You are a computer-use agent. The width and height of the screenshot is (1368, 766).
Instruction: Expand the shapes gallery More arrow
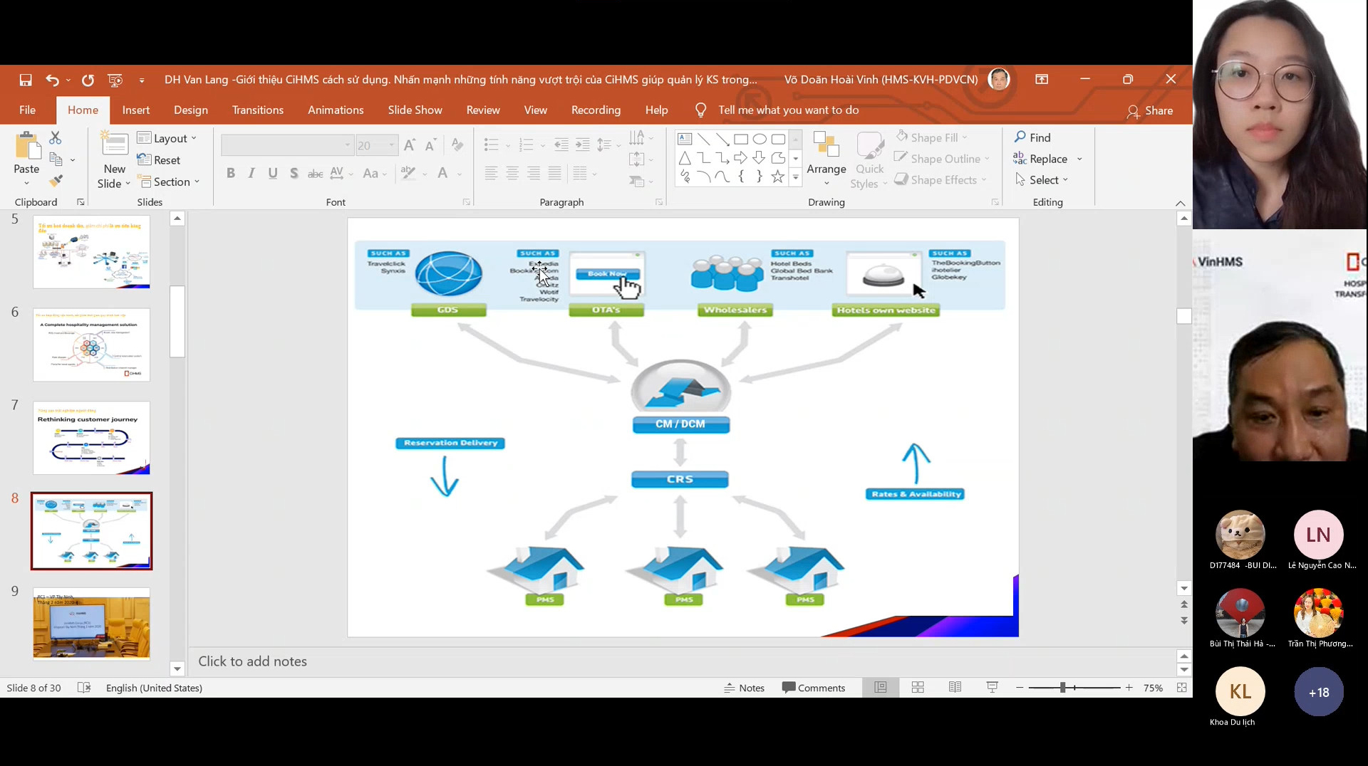[795, 177]
